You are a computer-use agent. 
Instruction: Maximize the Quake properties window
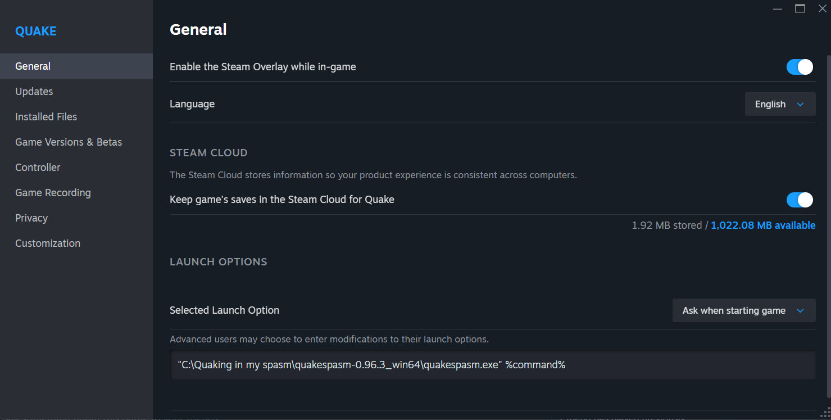tap(800, 8)
